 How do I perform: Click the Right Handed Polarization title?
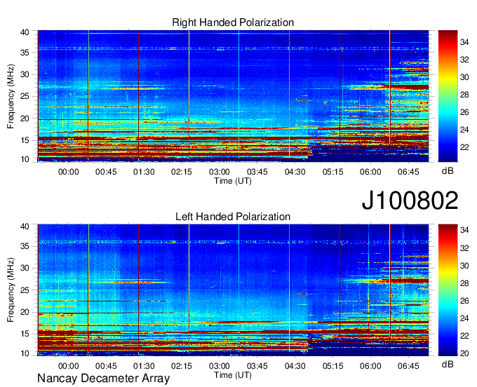click(233, 22)
